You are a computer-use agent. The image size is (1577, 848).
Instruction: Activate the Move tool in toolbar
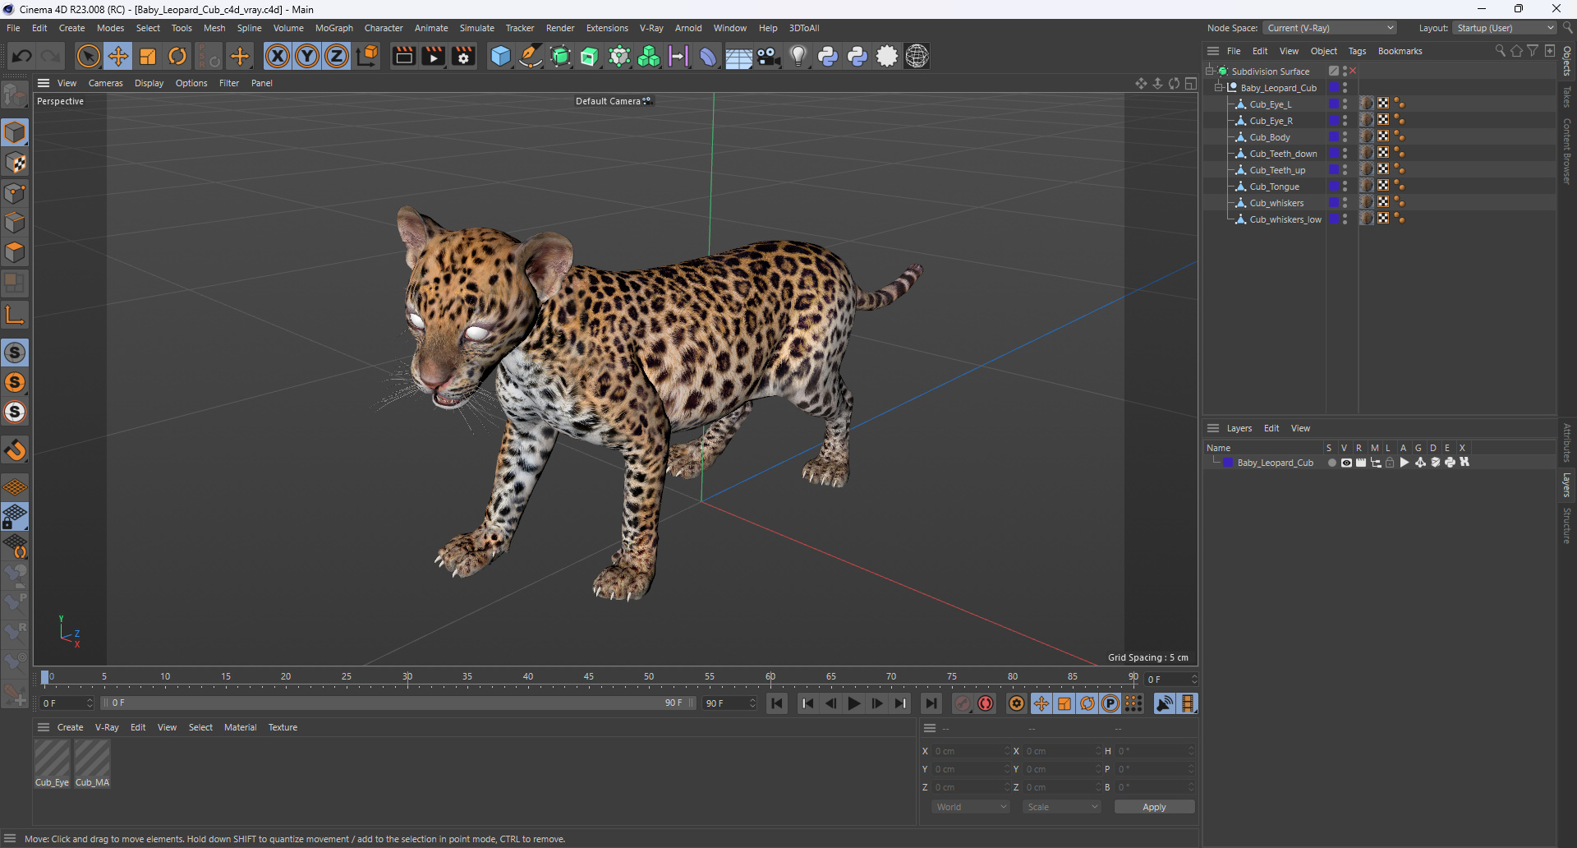click(118, 56)
